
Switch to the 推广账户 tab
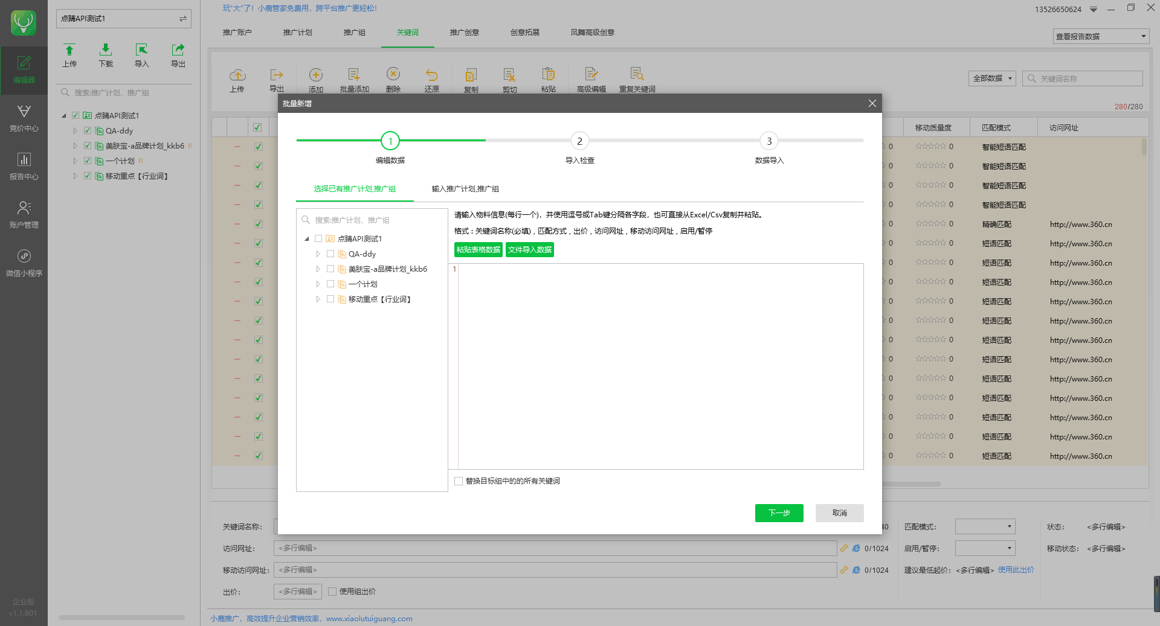tap(237, 33)
